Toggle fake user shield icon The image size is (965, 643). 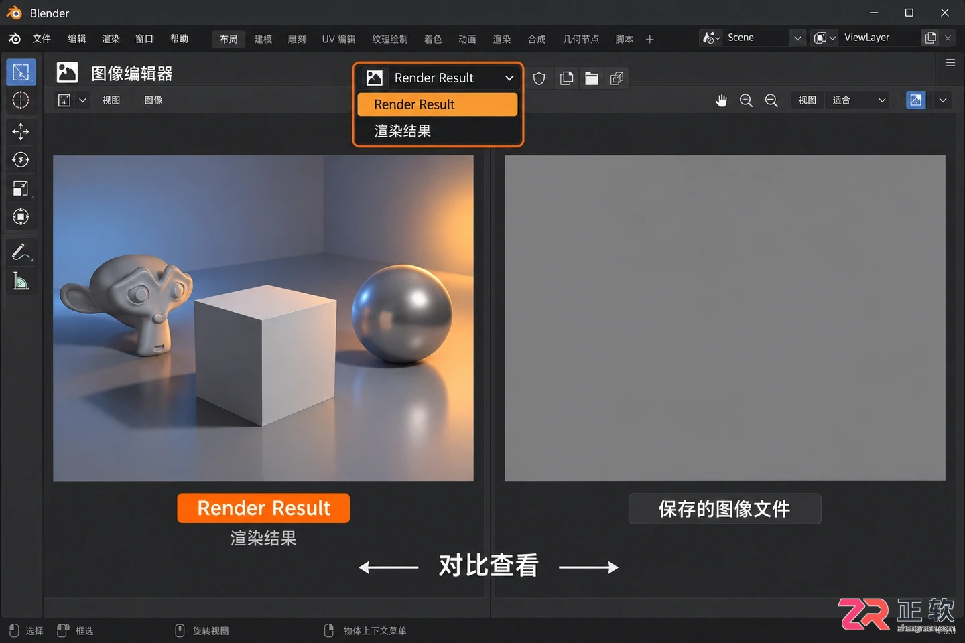(539, 78)
